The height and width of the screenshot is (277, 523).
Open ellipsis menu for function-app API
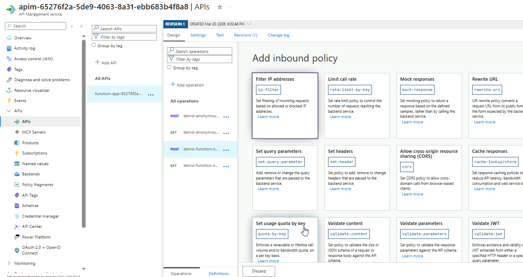pos(151,95)
